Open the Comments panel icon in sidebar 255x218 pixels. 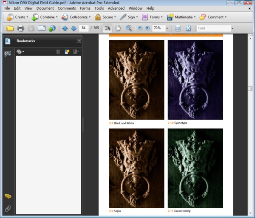pyautogui.click(x=8, y=196)
